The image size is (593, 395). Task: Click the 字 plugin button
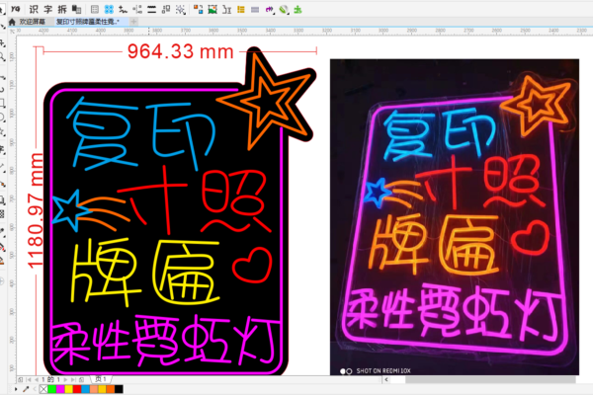pyautogui.click(x=48, y=9)
